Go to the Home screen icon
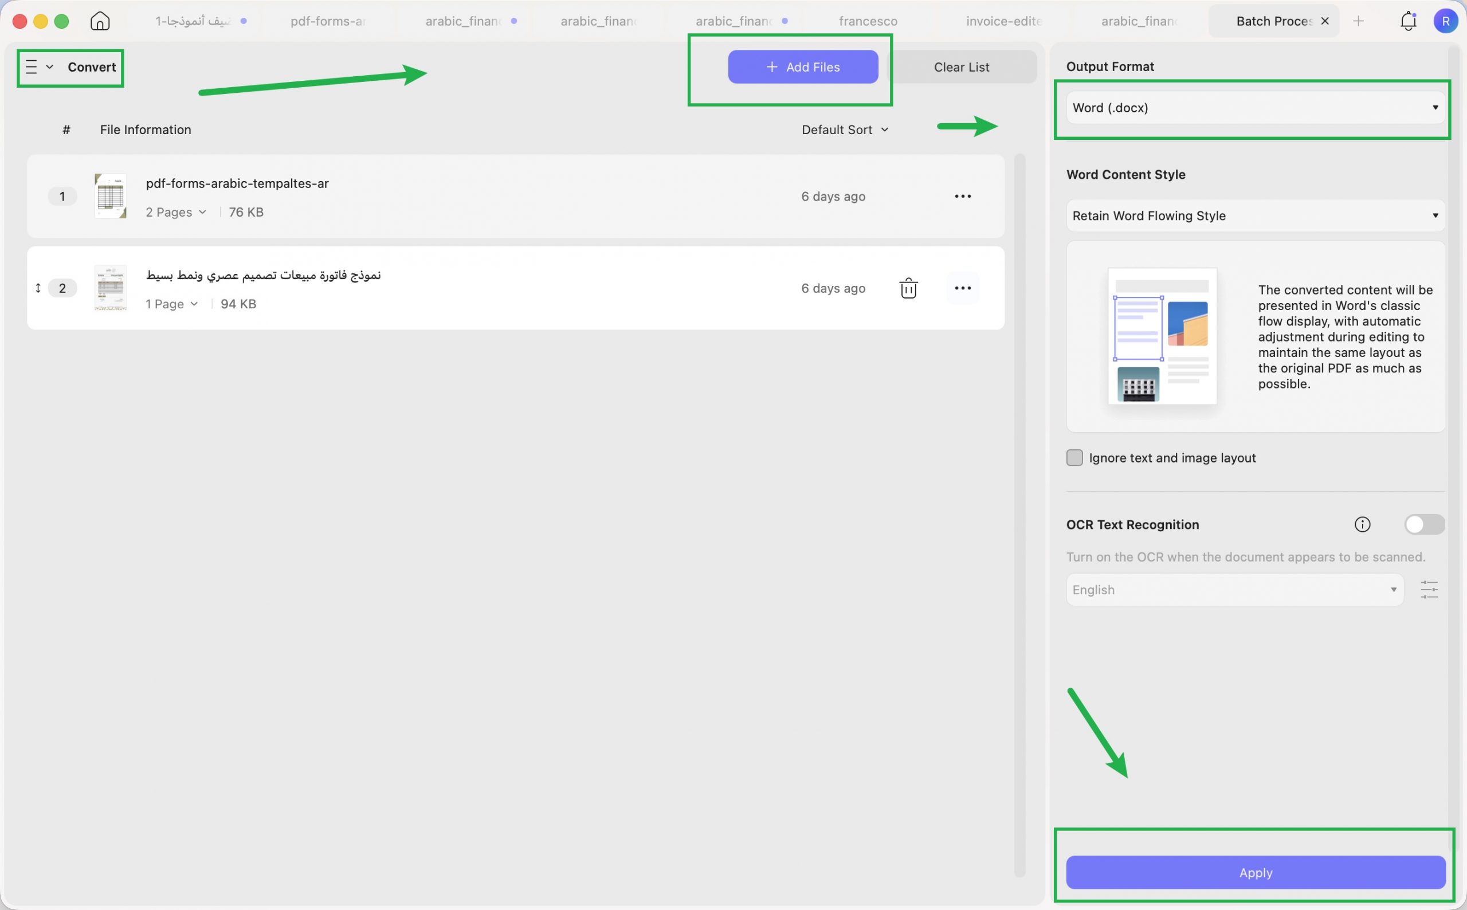Screen dimensions: 1467x910 [x=100, y=21]
